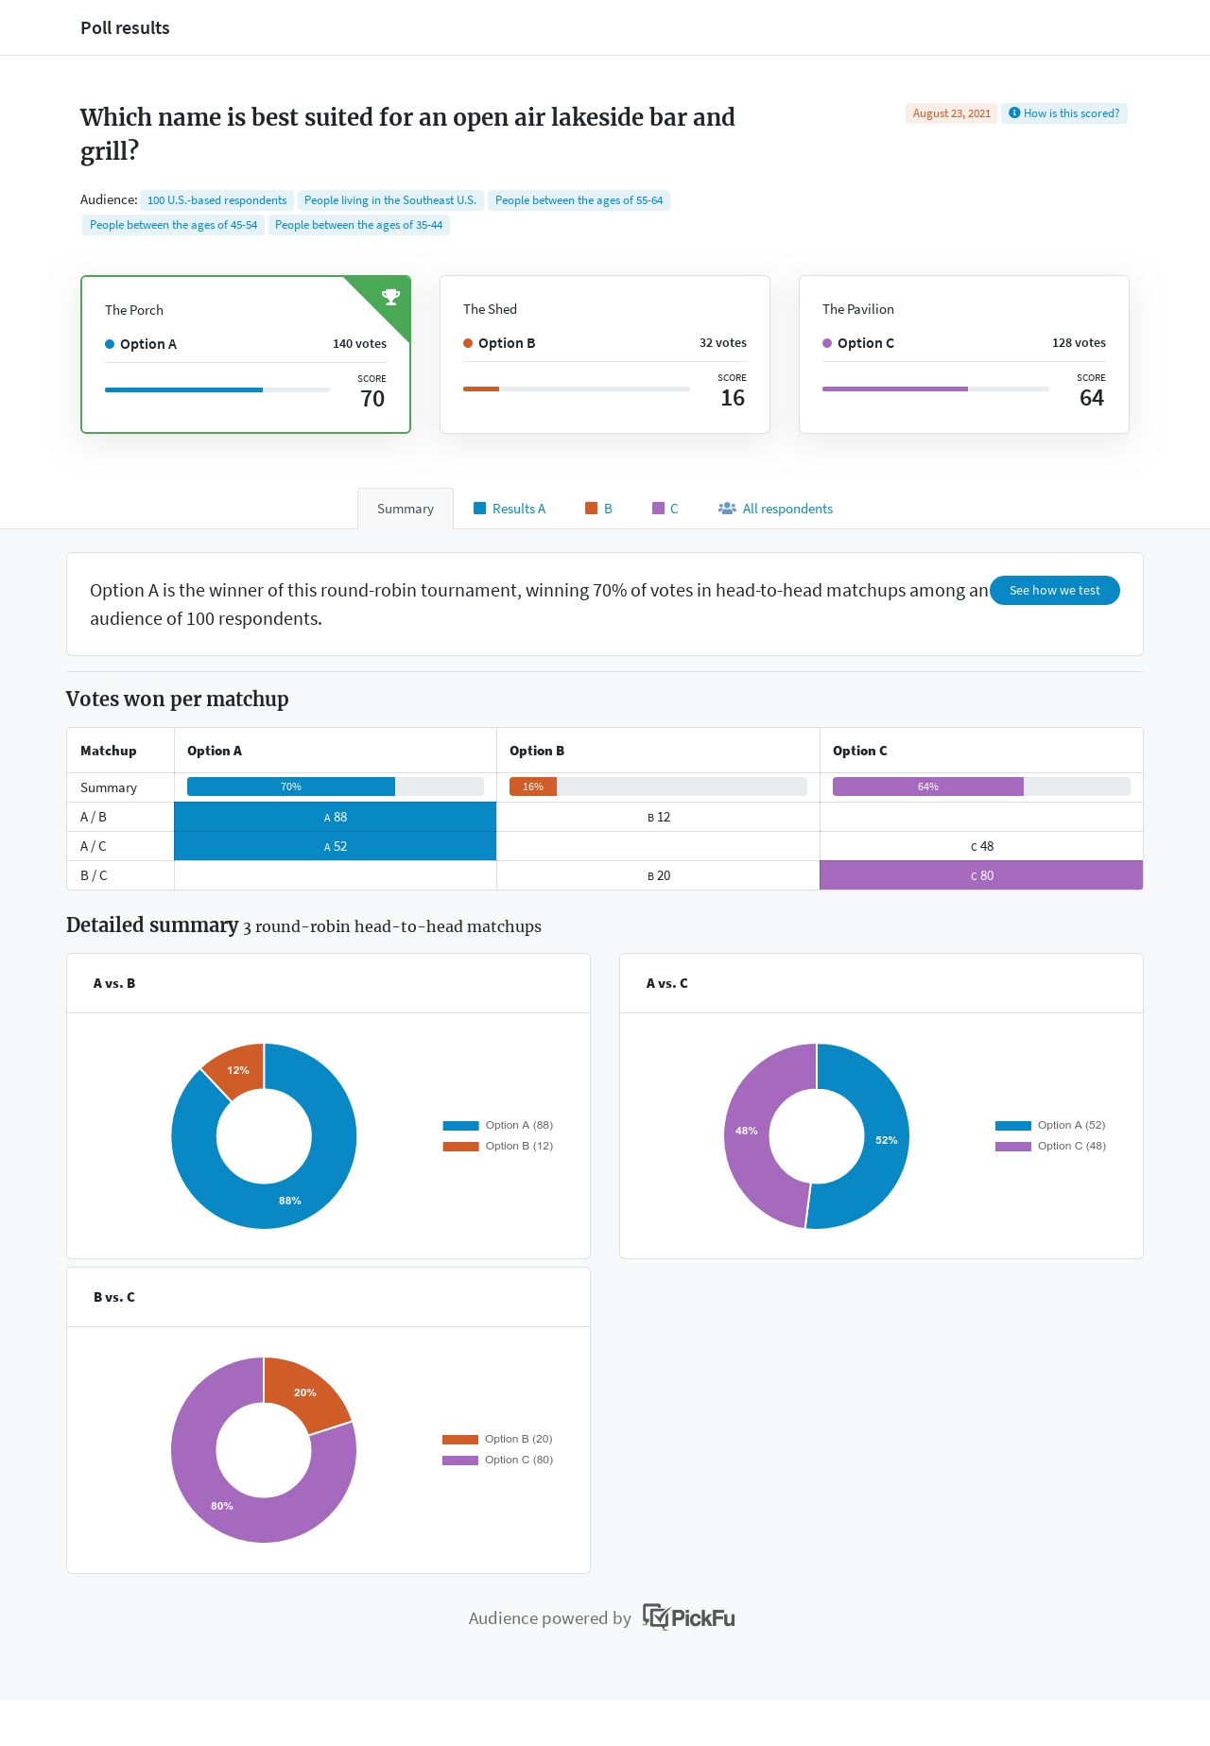Click the A 88 cell in matchup table
The image size is (1210, 1746).
pos(336,817)
